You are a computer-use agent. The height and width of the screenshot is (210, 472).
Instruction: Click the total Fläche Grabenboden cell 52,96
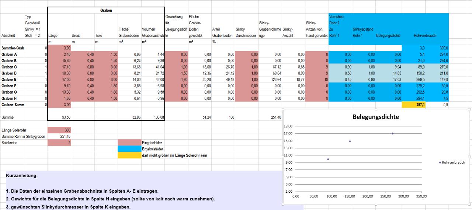pos(129,118)
